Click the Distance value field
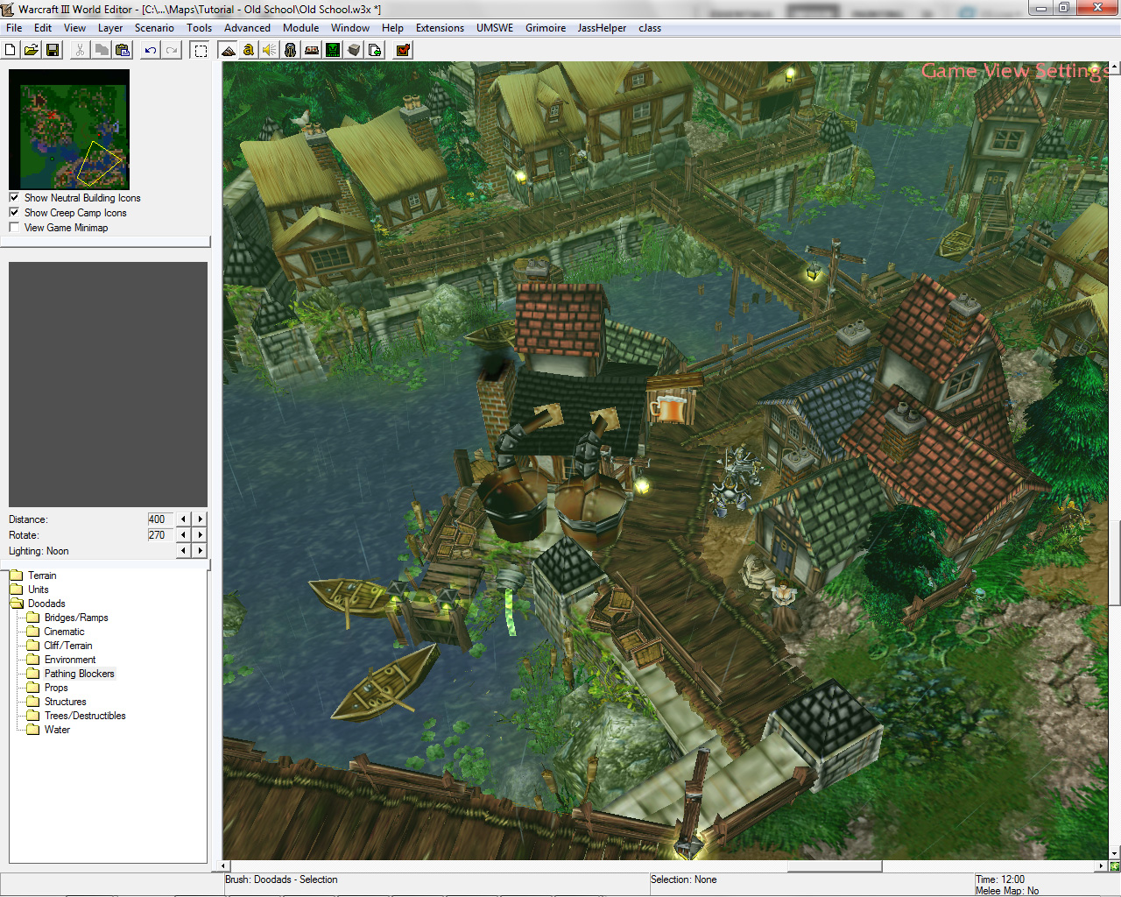The image size is (1121, 897). (x=160, y=519)
